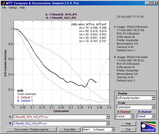Viewport: 159px width, 134px height.
Task: Click the nn = 30 ratio row
Action: point(93,34)
